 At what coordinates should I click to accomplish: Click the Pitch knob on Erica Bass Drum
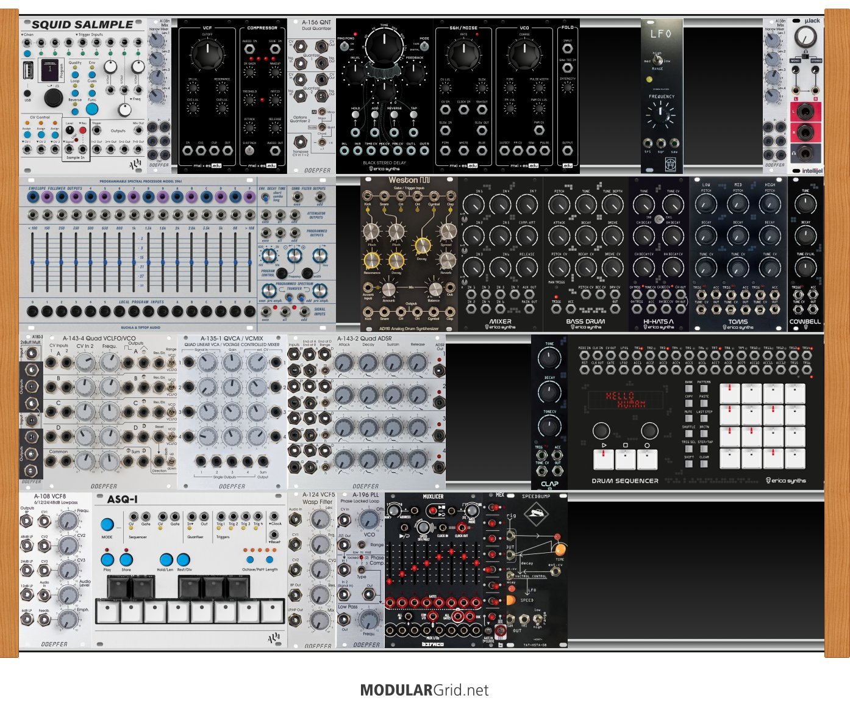click(x=559, y=205)
